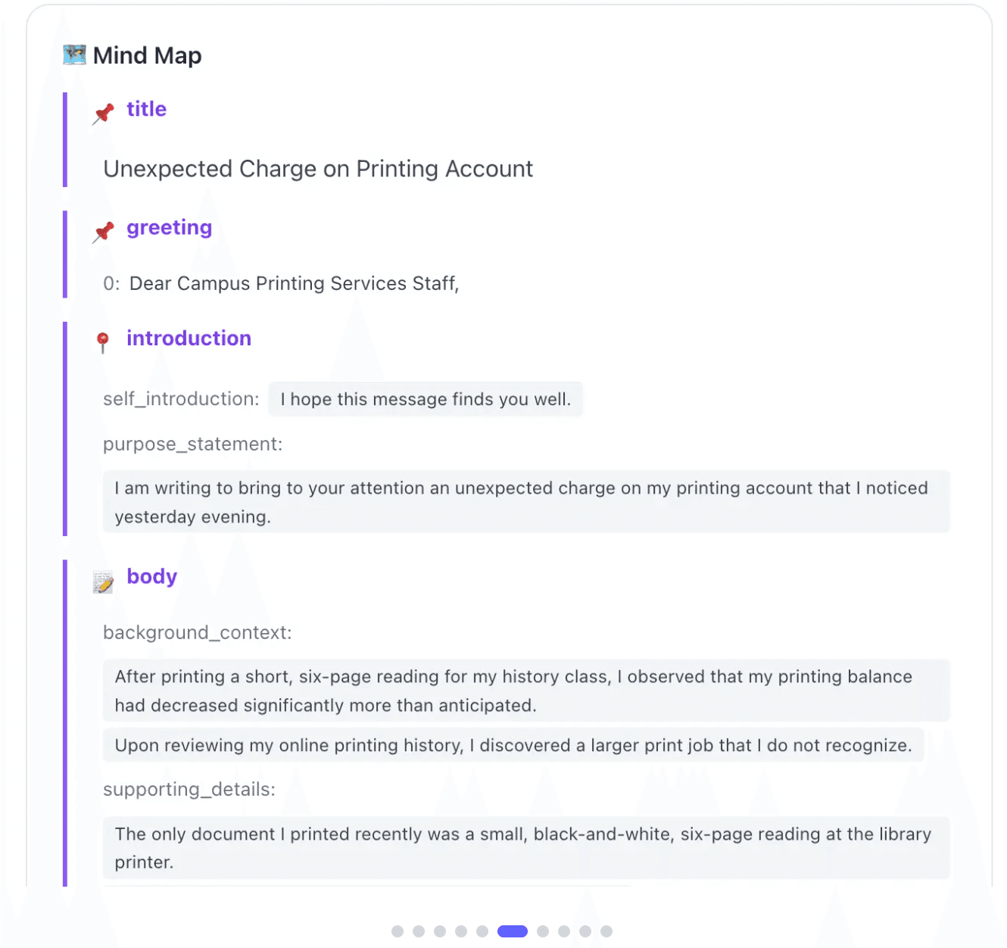This screenshot has width=1007, height=948.
Task: Collapse the greeting section purple bar
Action: 64,254
